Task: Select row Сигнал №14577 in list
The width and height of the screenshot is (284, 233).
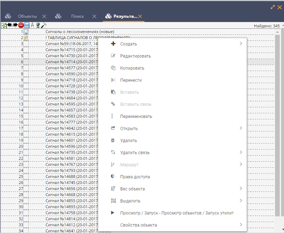Action: (x=71, y=68)
